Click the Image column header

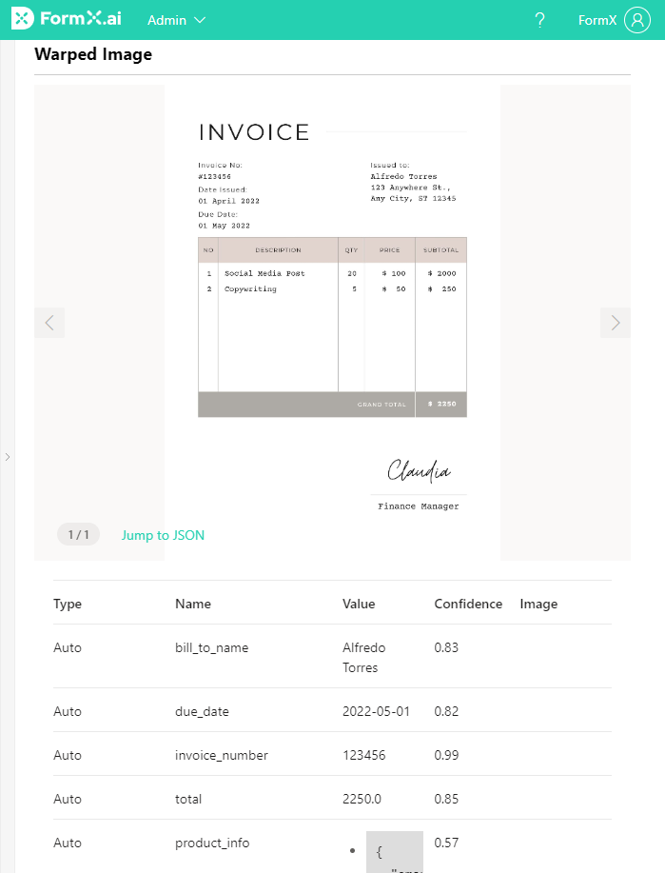click(538, 604)
